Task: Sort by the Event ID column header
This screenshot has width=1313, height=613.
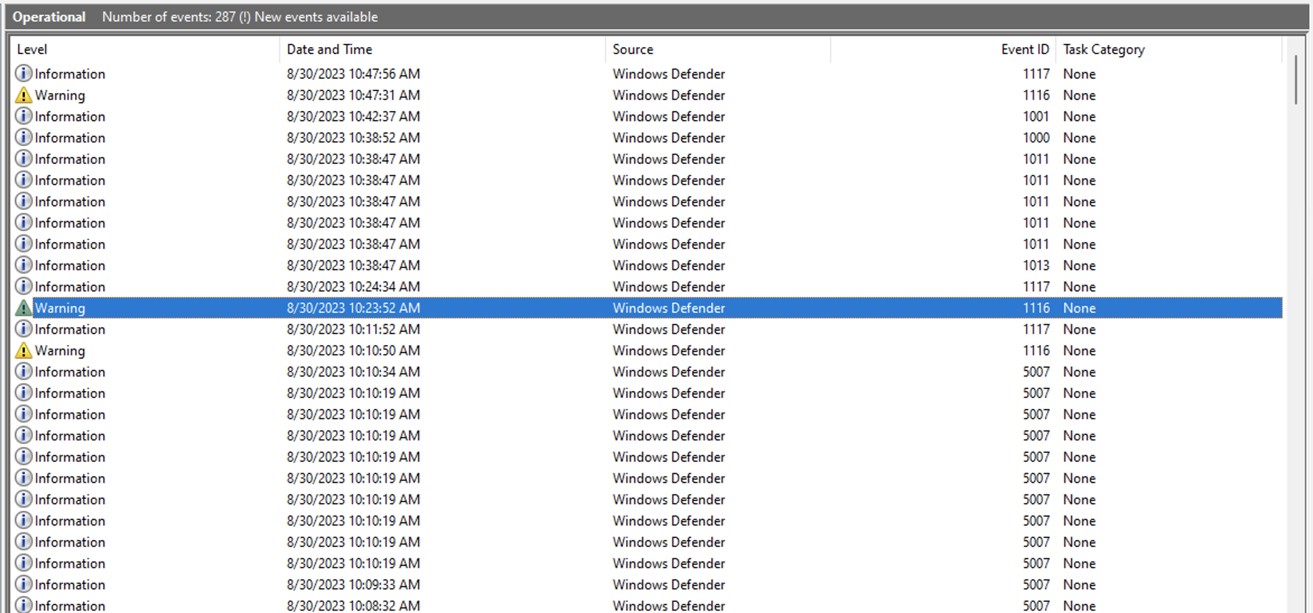Action: pyautogui.click(x=1024, y=49)
